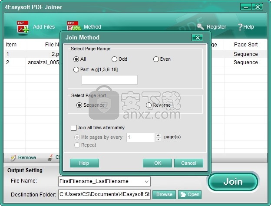Viewport: 271px width, 206px height.
Task: Open the Method PDF gear icon
Action: point(74,26)
